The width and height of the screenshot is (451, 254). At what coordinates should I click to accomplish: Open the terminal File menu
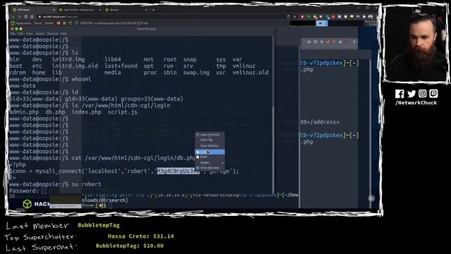coord(13,33)
